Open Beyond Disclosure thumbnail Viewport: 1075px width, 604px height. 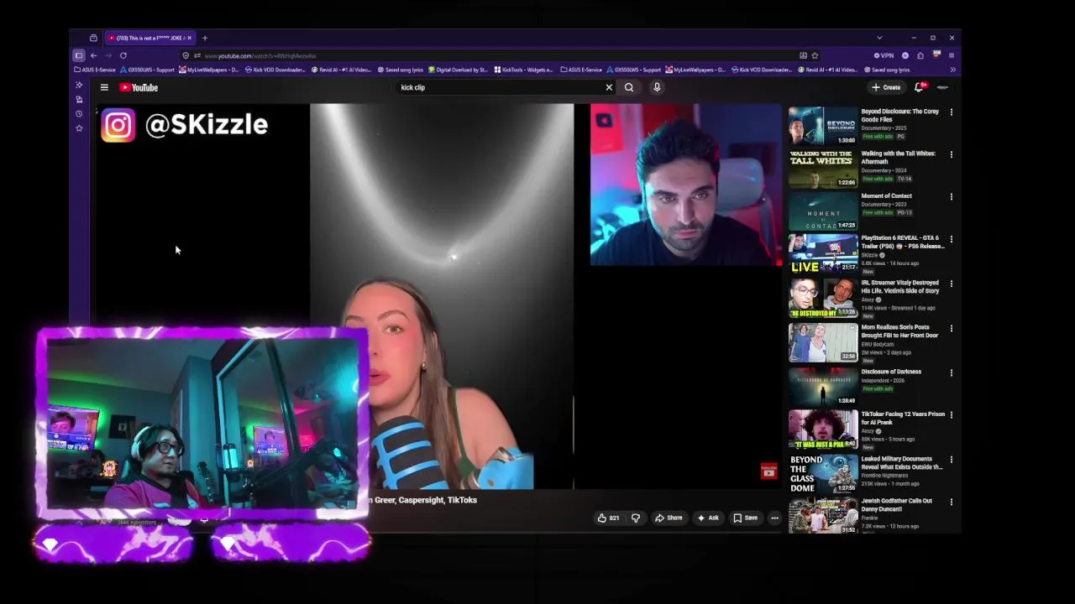(823, 126)
